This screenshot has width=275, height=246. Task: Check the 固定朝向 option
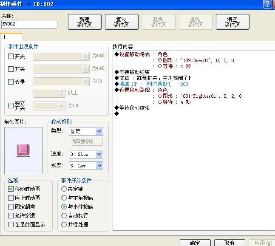11,207
